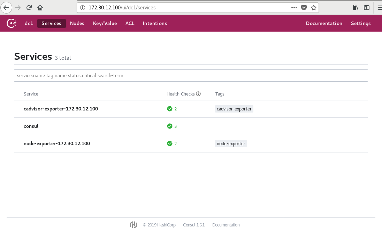The image size is (382, 232).
Task: Bookmark this page with the star icon
Action: coord(314,8)
